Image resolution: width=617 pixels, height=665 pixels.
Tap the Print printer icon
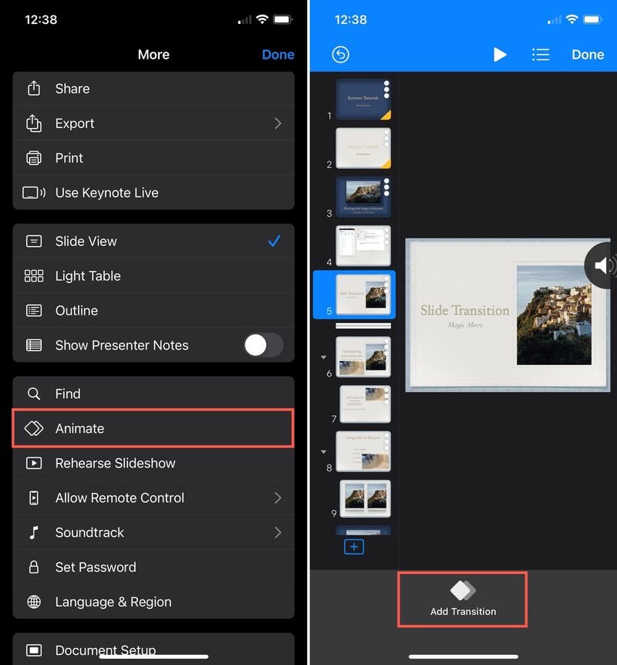(x=34, y=158)
